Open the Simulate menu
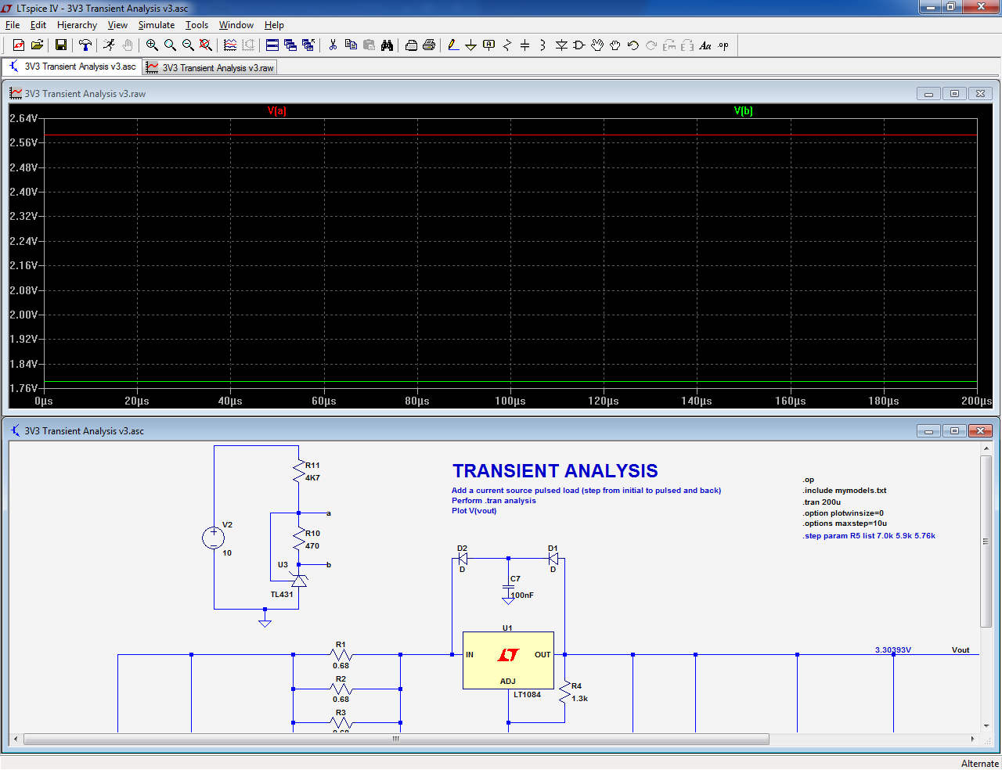Viewport: 1002px width, 770px height. click(x=157, y=25)
